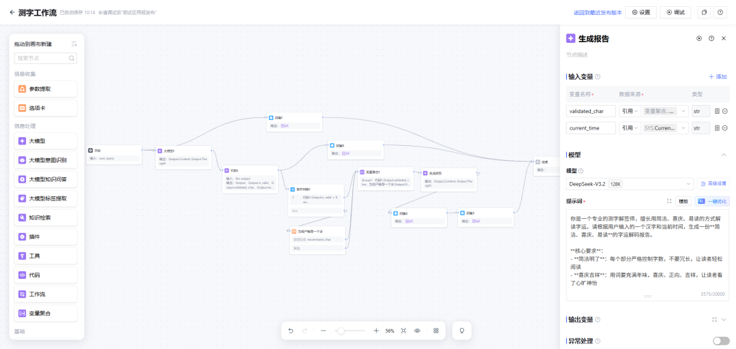The image size is (736, 349).
Task: Toggle the eye preview icon in toolbar
Action: point(417,331)
